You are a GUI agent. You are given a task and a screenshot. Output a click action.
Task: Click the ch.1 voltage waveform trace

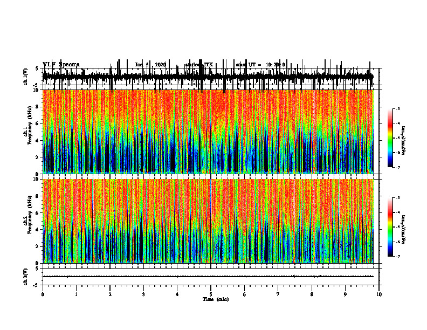pyautogui.click(x=208, y=77)
